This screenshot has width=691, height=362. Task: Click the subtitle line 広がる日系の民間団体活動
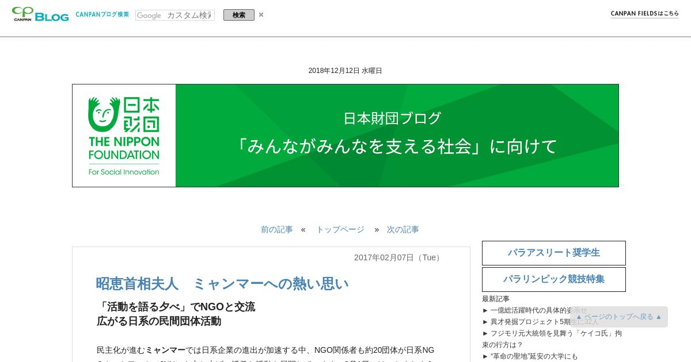pyautogui.click(x=159, y=321)
